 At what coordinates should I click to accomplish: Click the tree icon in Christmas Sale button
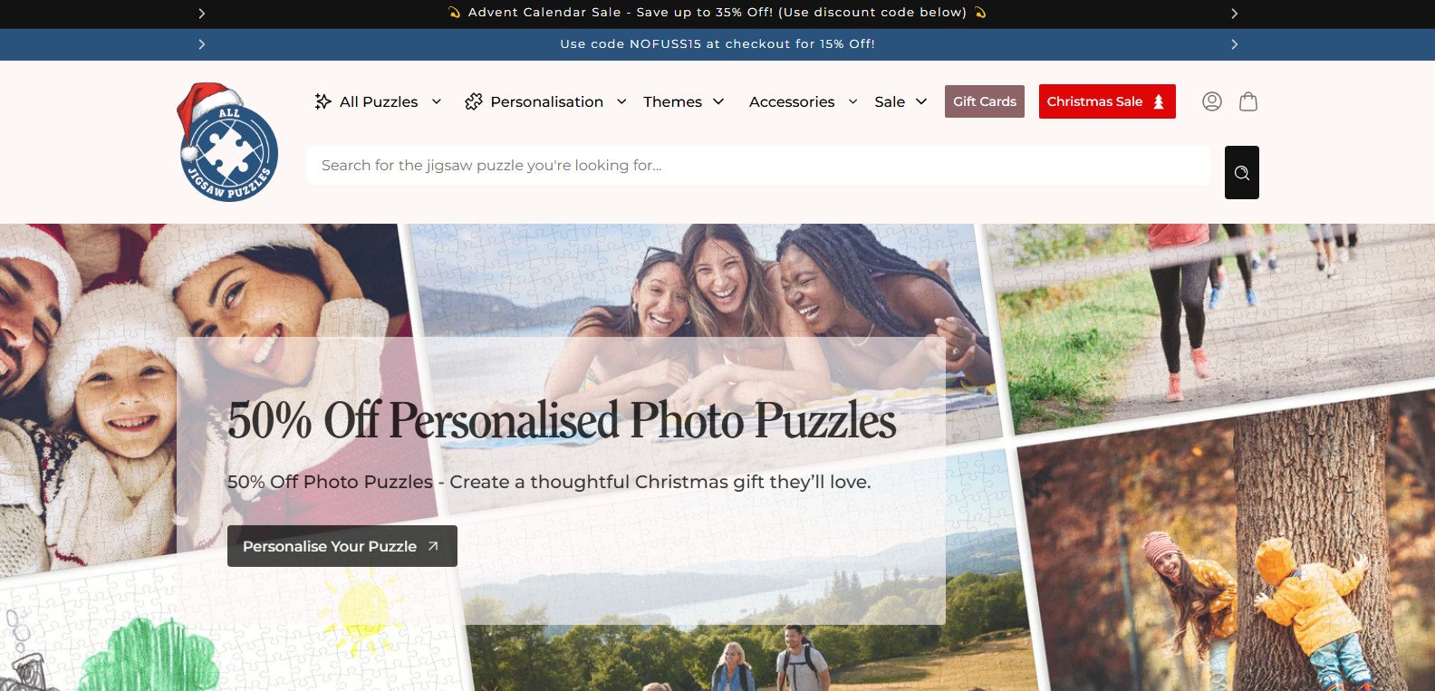click(1159, 101)
